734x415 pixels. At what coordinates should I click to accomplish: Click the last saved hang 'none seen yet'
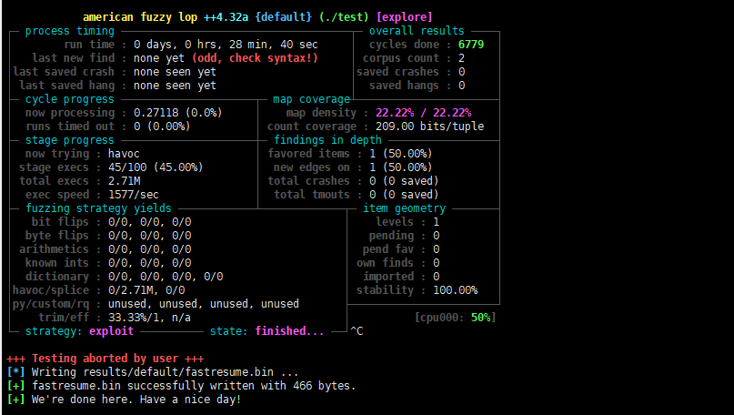pyautogui.click(x=175, y=86)
